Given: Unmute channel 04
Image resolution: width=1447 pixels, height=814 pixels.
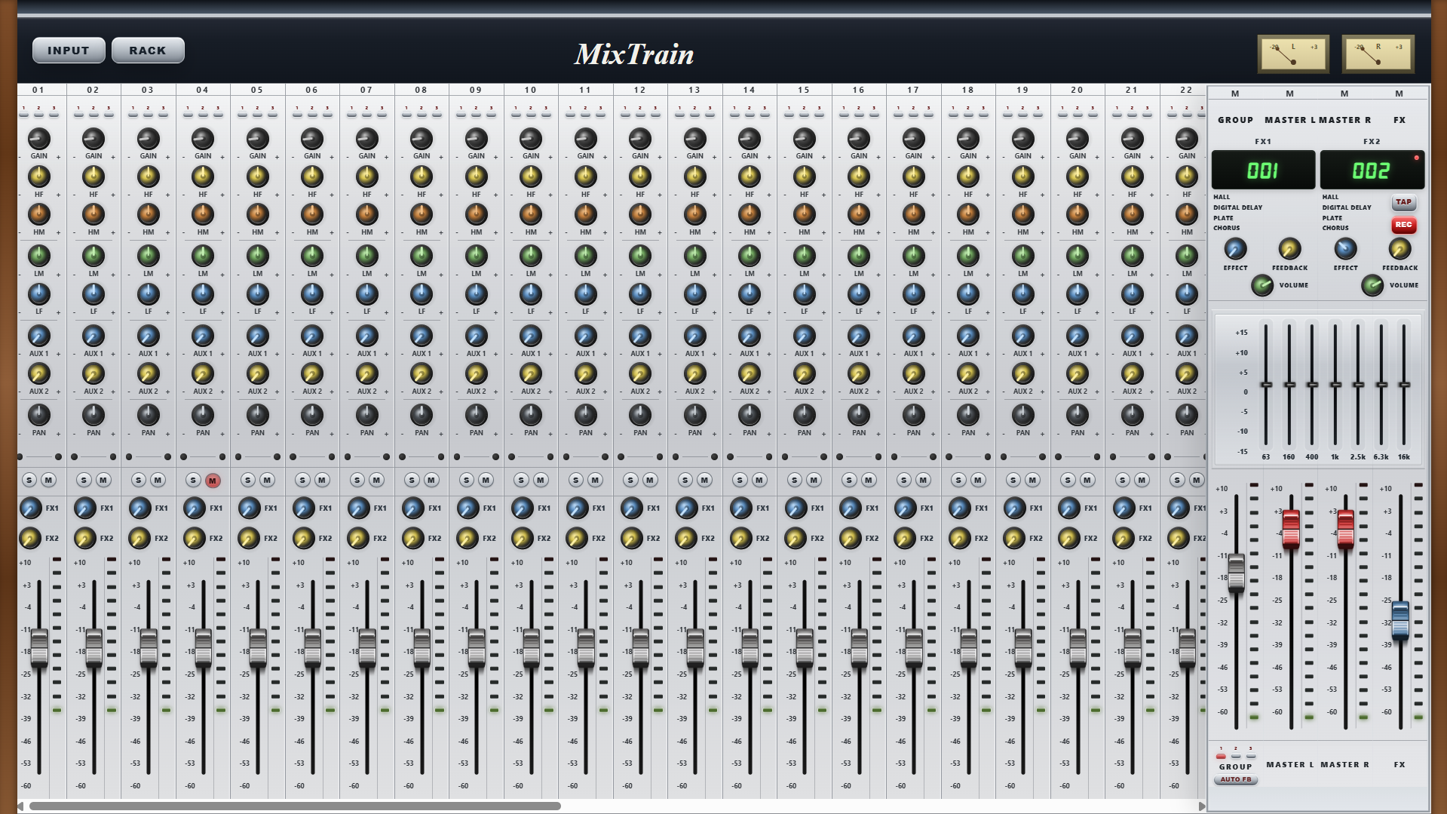Looking at the screenshot, I should 211,479.
